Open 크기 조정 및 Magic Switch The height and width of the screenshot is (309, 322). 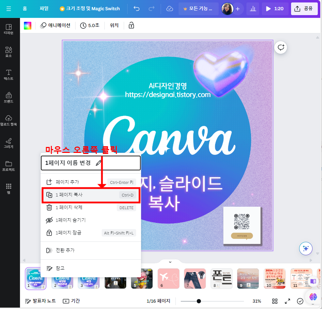(x=90, y=9)
